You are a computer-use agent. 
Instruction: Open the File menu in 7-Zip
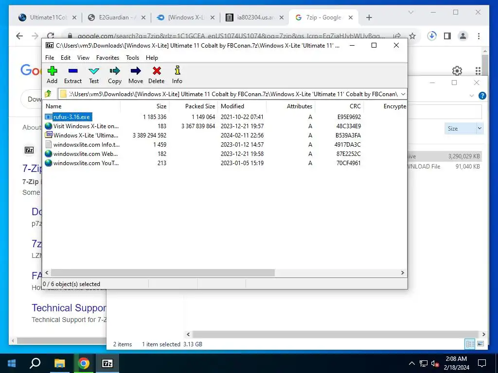(x=50, y=57)
